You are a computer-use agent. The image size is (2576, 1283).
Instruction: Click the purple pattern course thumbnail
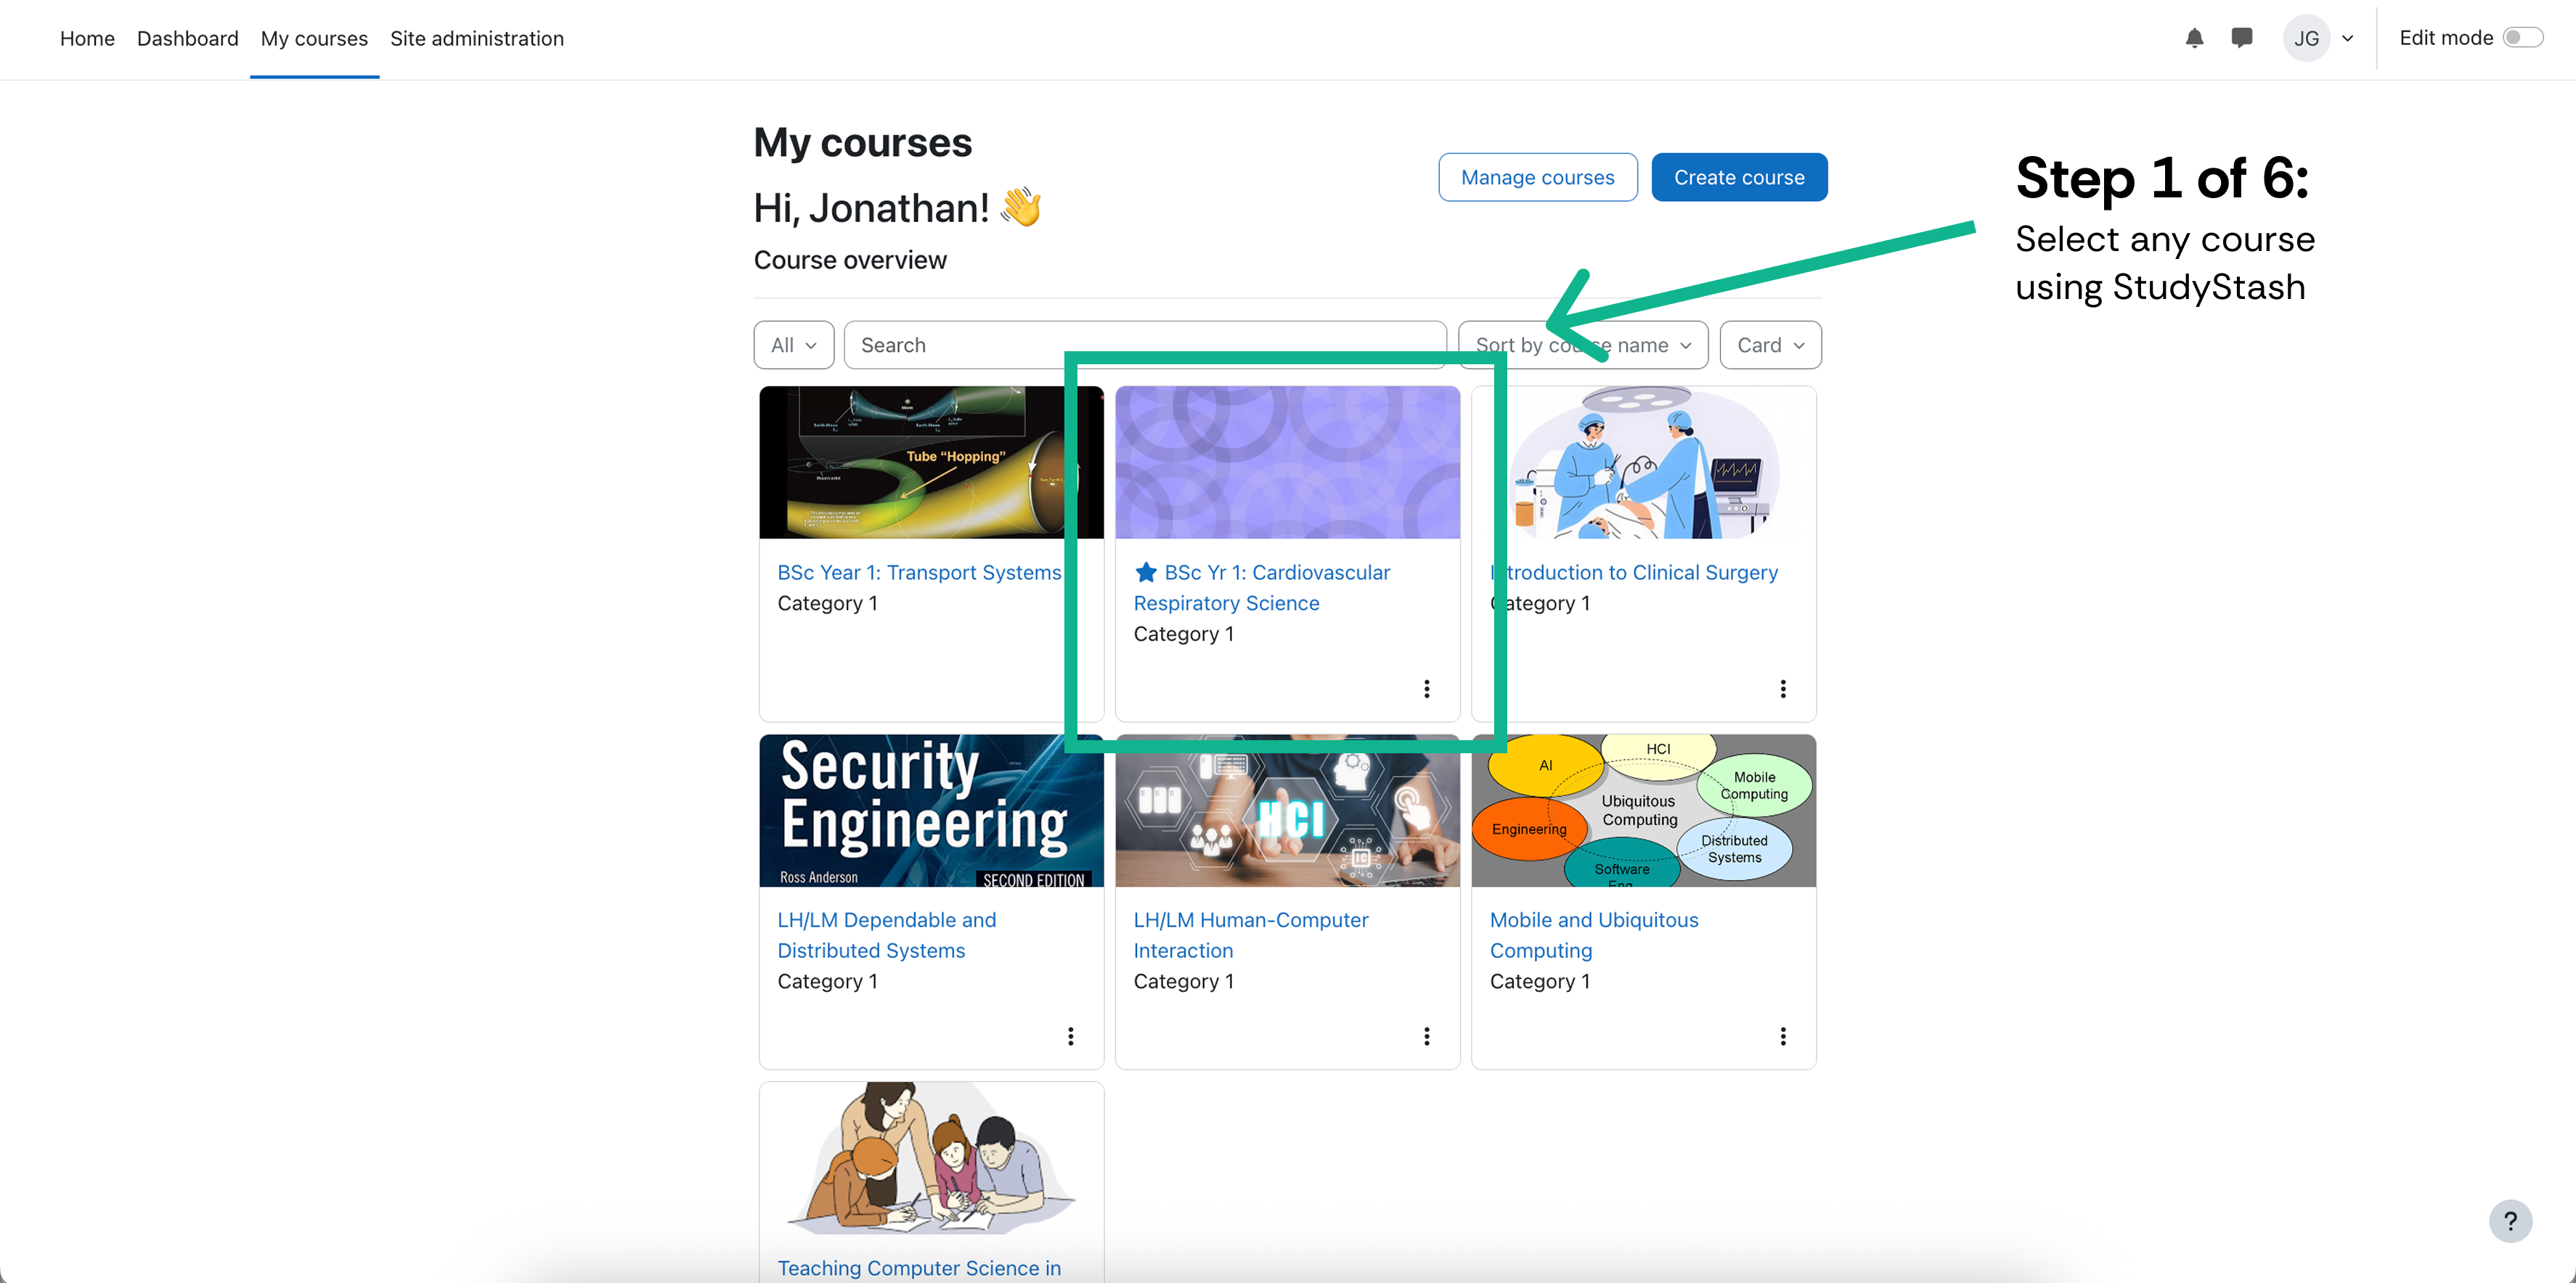[1287, 463]
